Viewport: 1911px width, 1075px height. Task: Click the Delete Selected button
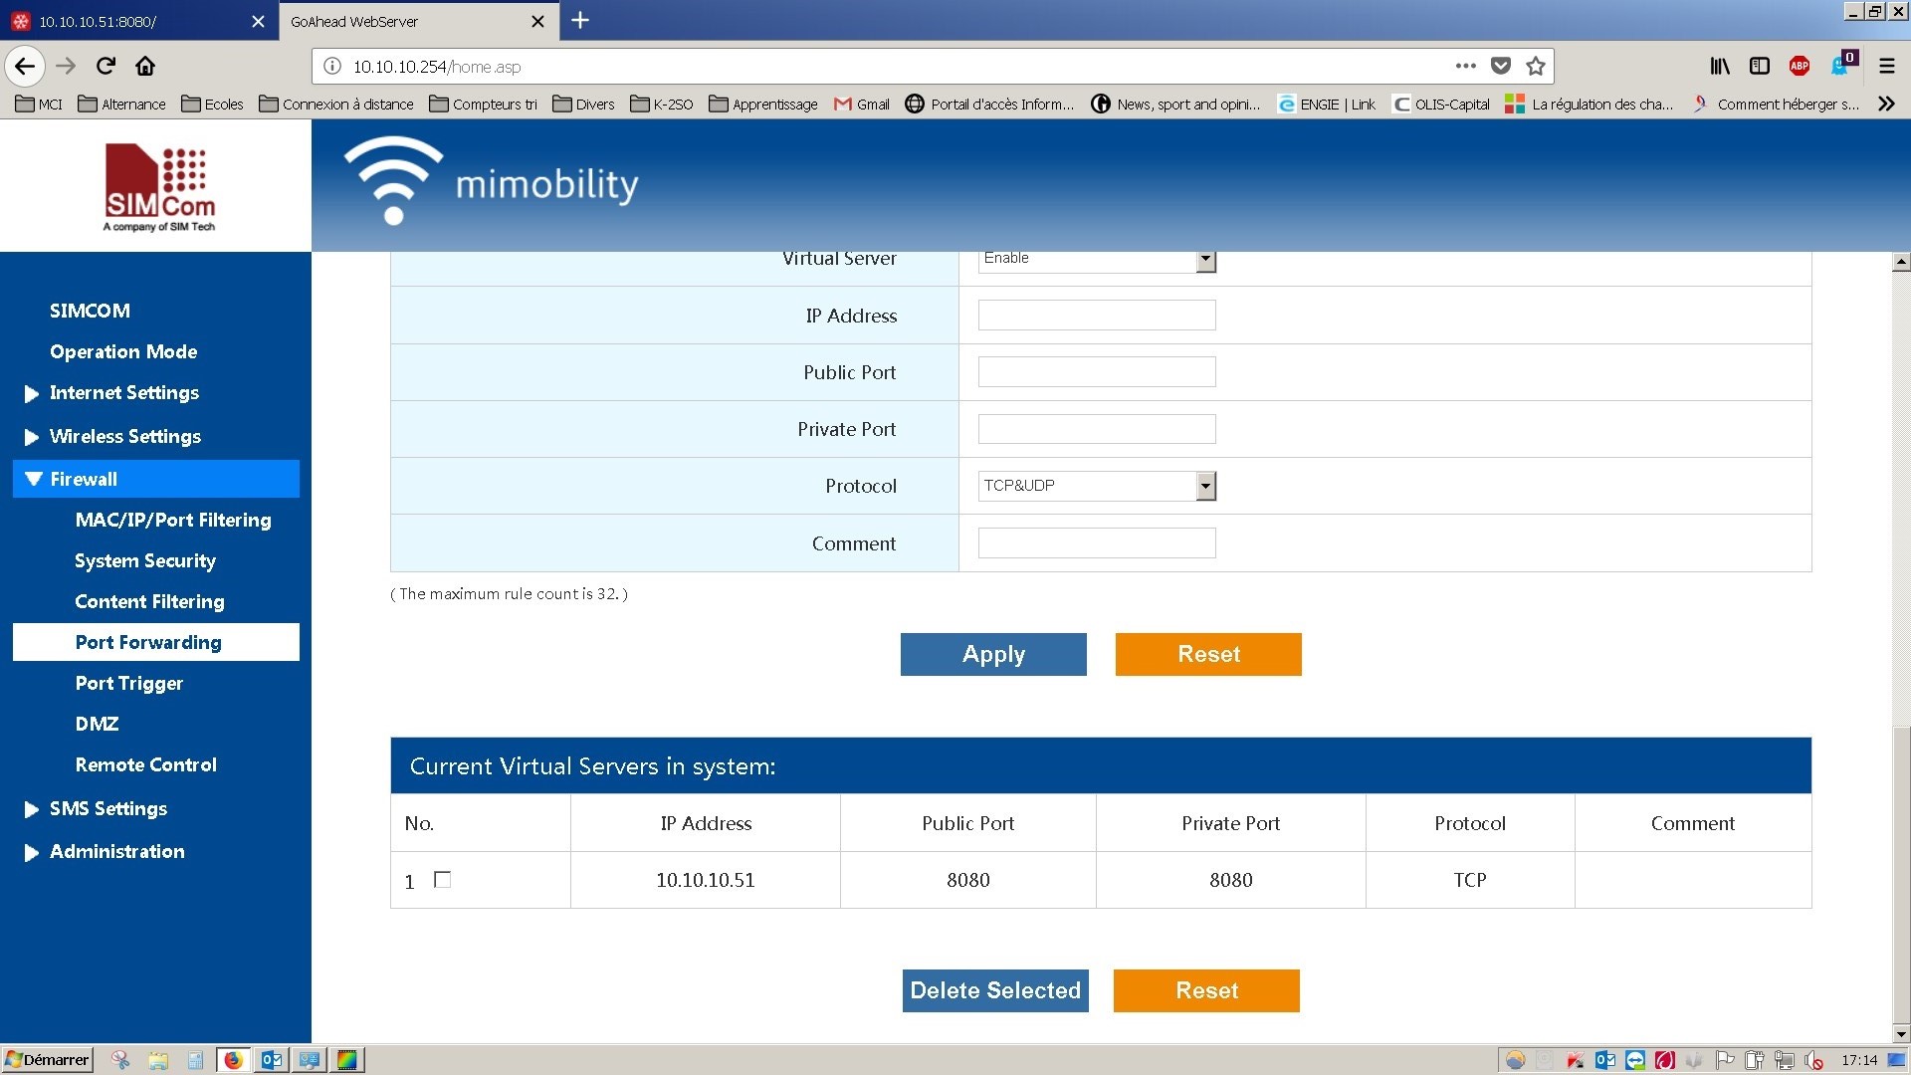point(994,991)
